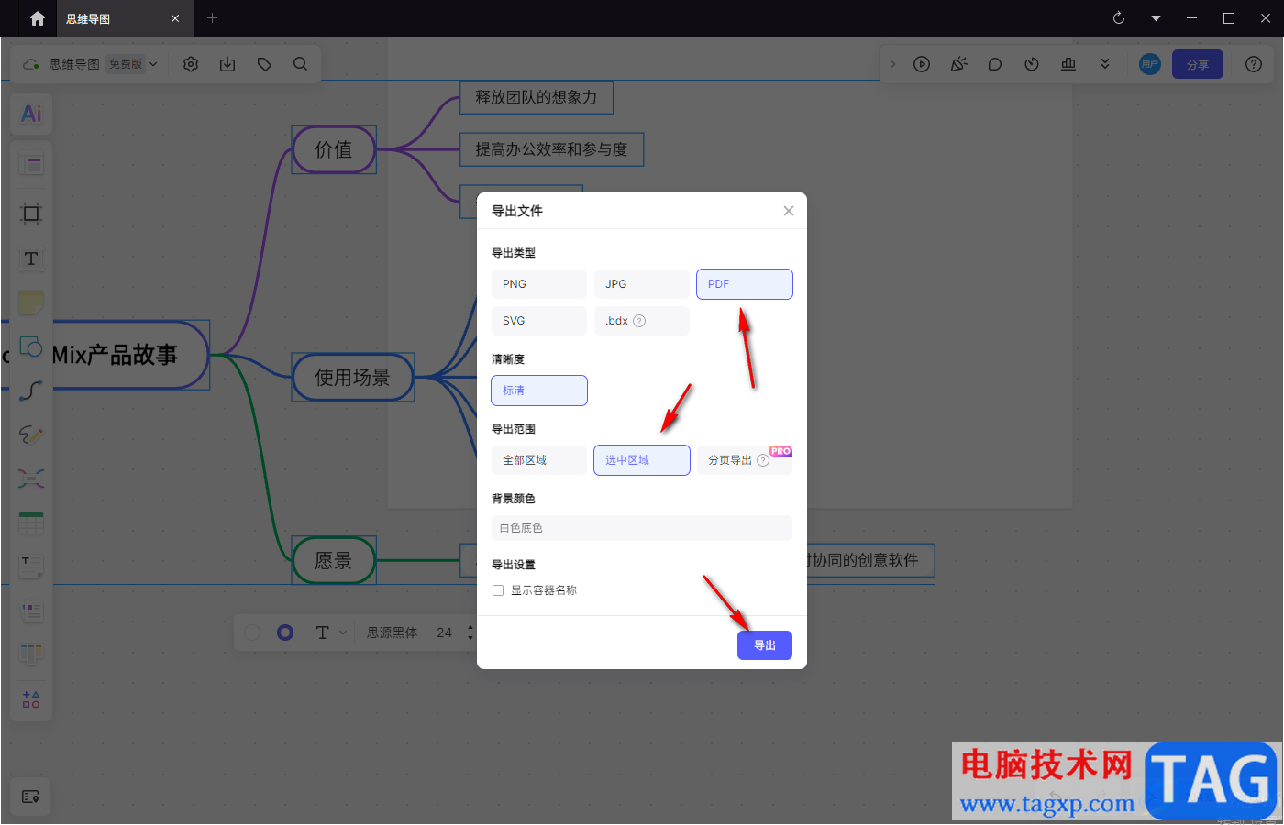Click help icon beside paged export

pos(763,460)
